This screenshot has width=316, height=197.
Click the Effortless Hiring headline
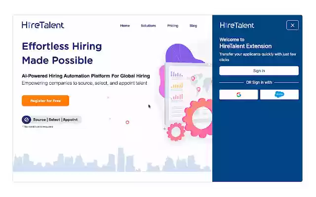[x=62, y=46]
